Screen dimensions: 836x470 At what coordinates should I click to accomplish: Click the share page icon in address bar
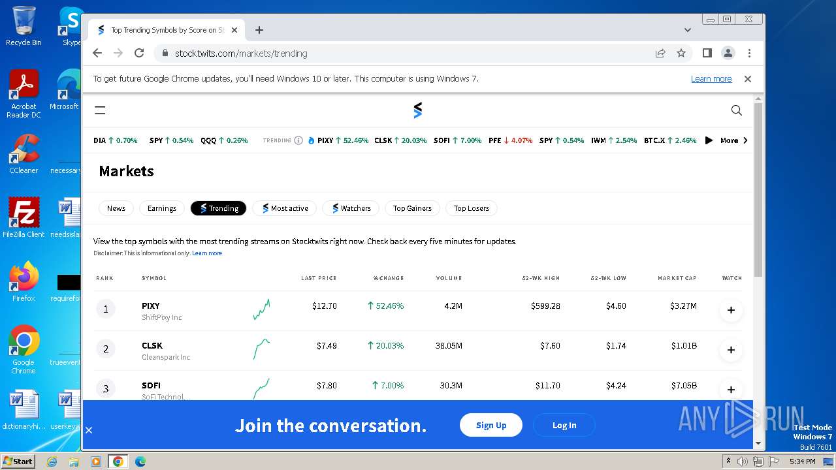[x=660, y=53]
